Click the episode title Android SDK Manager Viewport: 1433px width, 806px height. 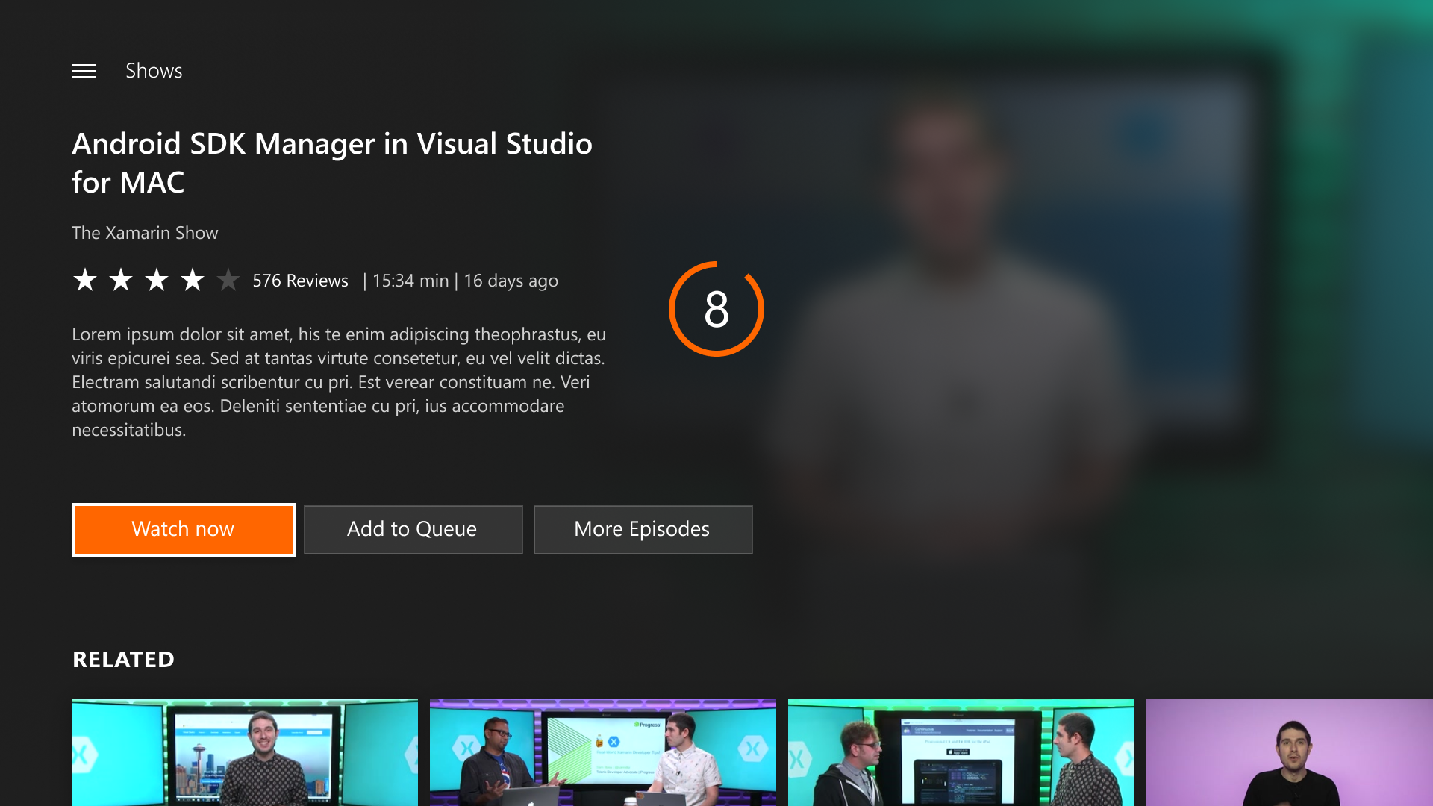pos(332,163)
